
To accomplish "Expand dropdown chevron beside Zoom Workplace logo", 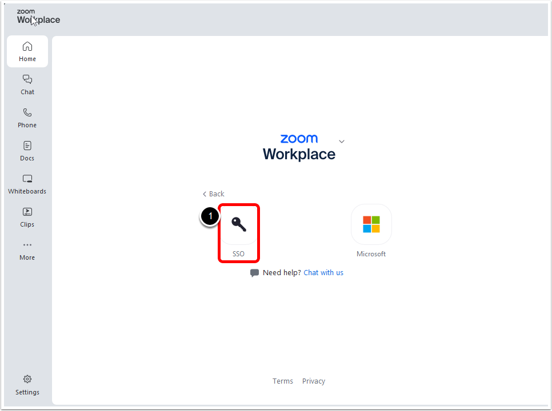I will (x=342, y=142).
